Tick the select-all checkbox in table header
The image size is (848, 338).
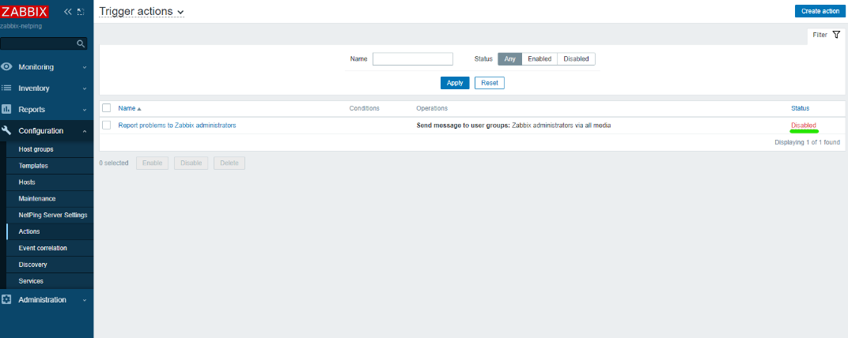click(x=106, y=108)
